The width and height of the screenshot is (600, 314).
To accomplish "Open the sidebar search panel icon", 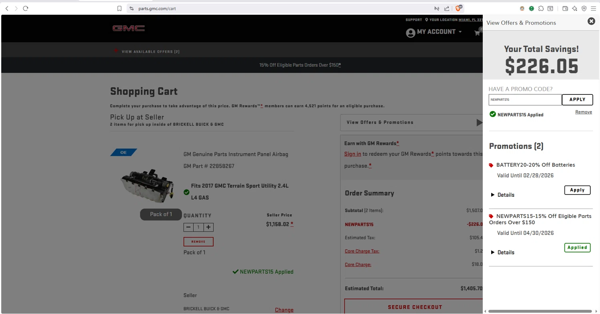I will tap(550, 8).
